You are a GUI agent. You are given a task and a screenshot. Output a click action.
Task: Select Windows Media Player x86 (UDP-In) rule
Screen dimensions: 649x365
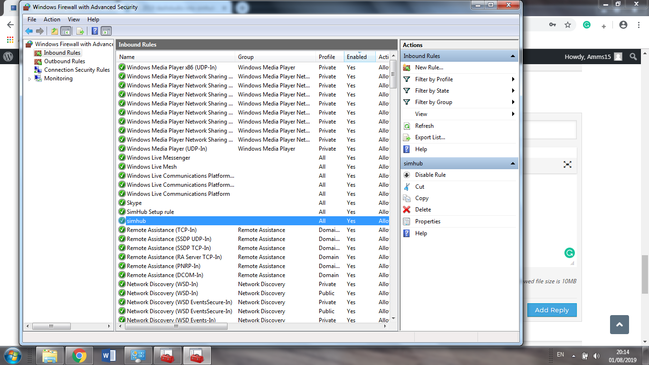pyautogui.click(x=253, y=67)
